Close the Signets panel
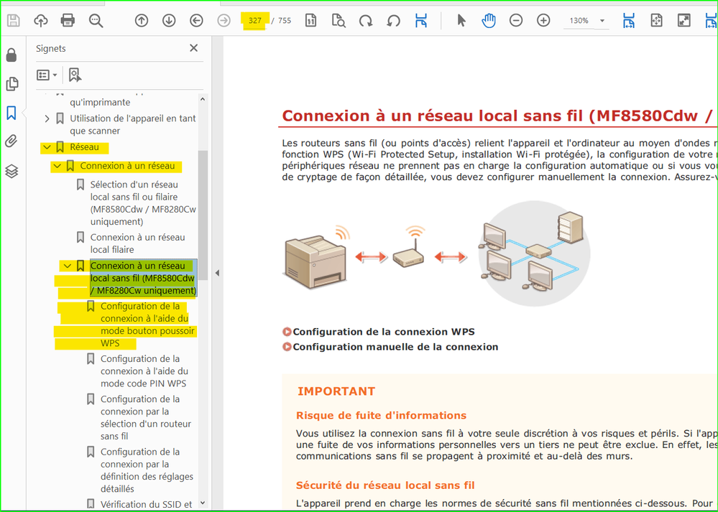 pyautogui.click(x=193, y=48)
